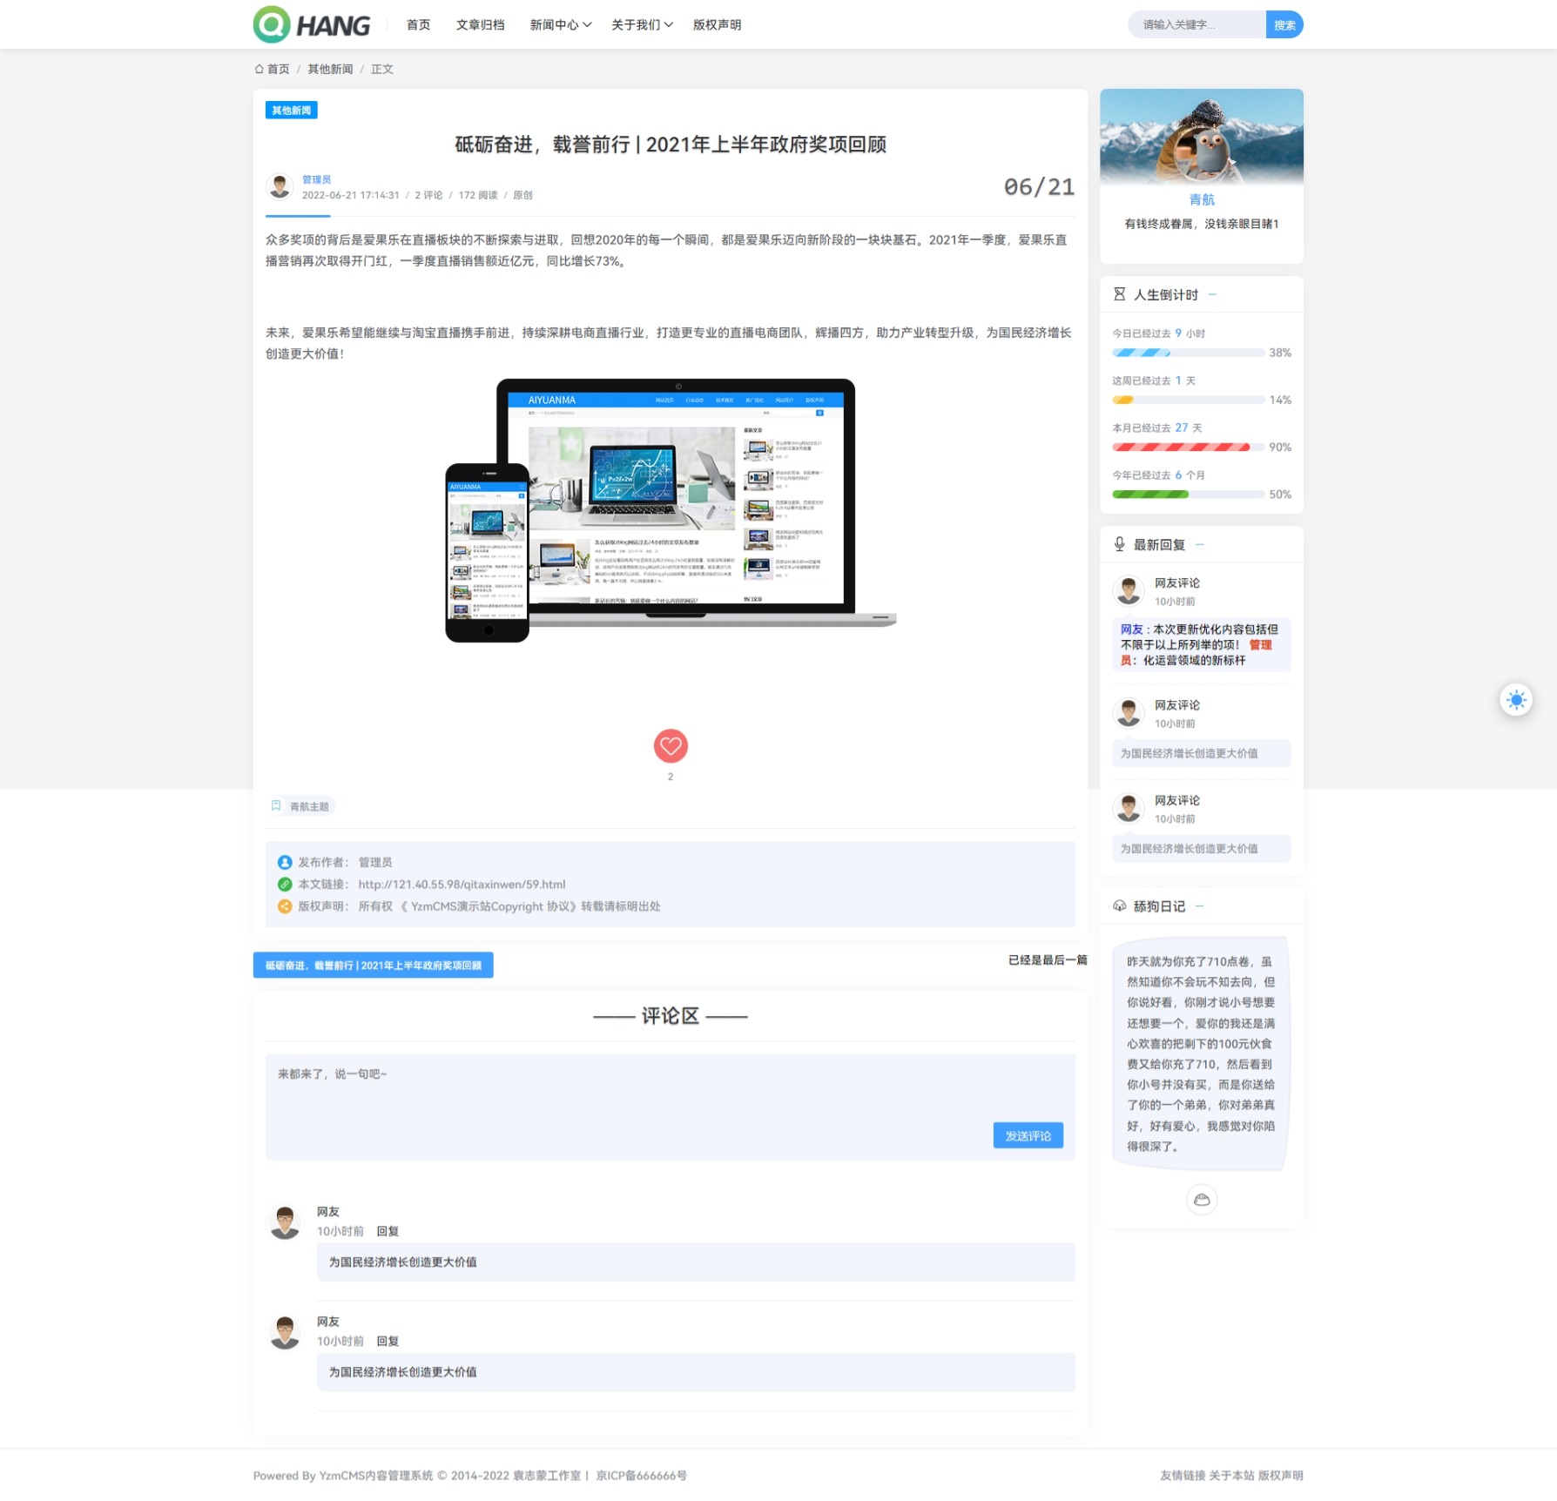Viewport: 1557px width, 1501px height.
Task: Click the orange share icon beside 版权声明
Action: 285,906
